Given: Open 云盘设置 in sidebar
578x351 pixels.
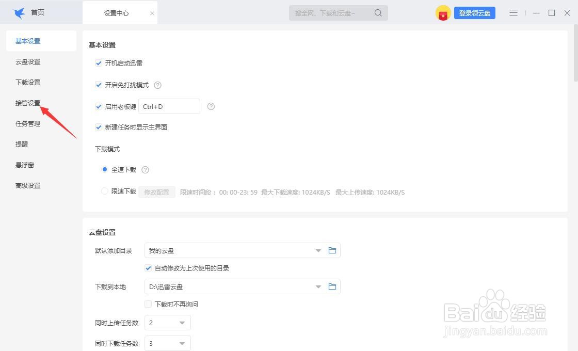Looking at the screenshot, I should pos(28,61).
